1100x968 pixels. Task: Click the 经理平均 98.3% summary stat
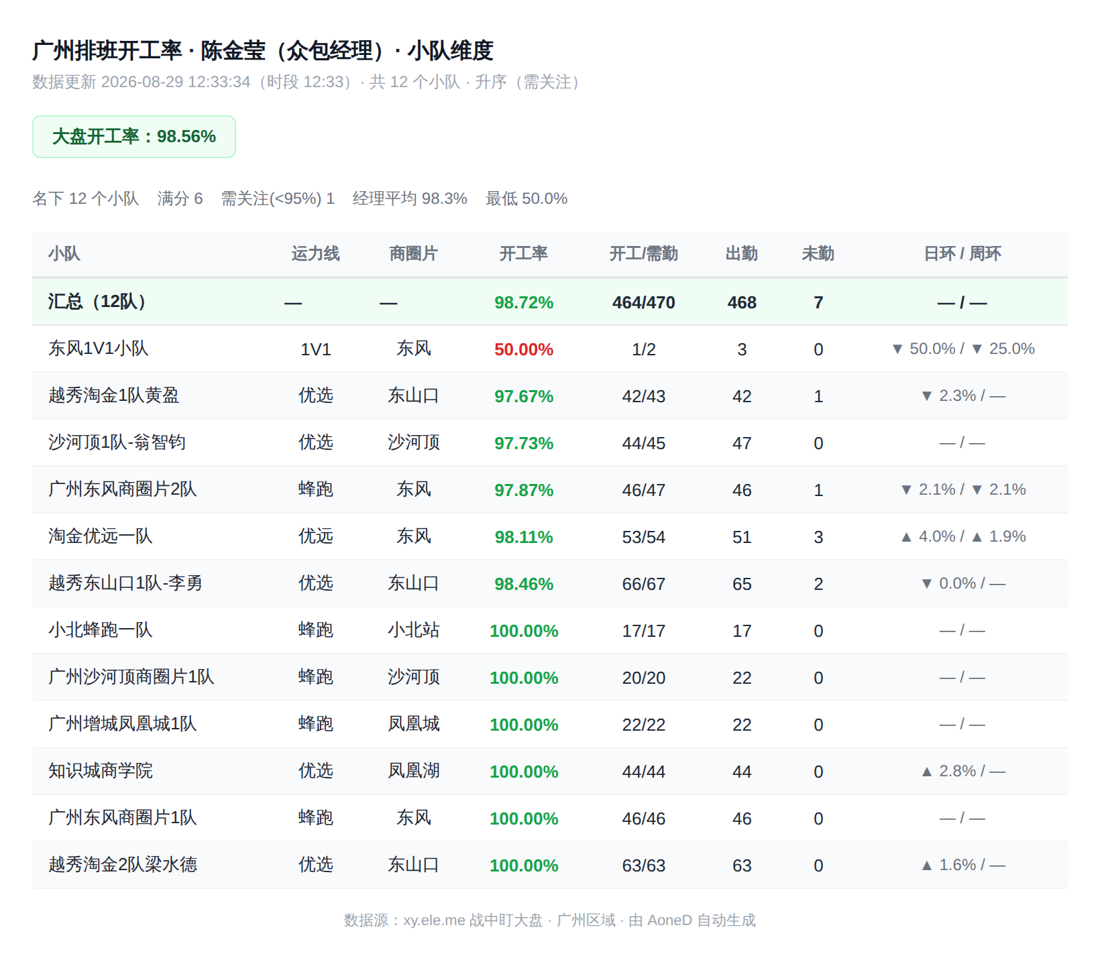click(410, 198)
